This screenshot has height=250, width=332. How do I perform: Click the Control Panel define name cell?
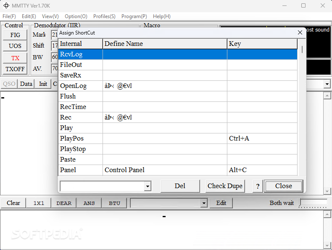165,170
